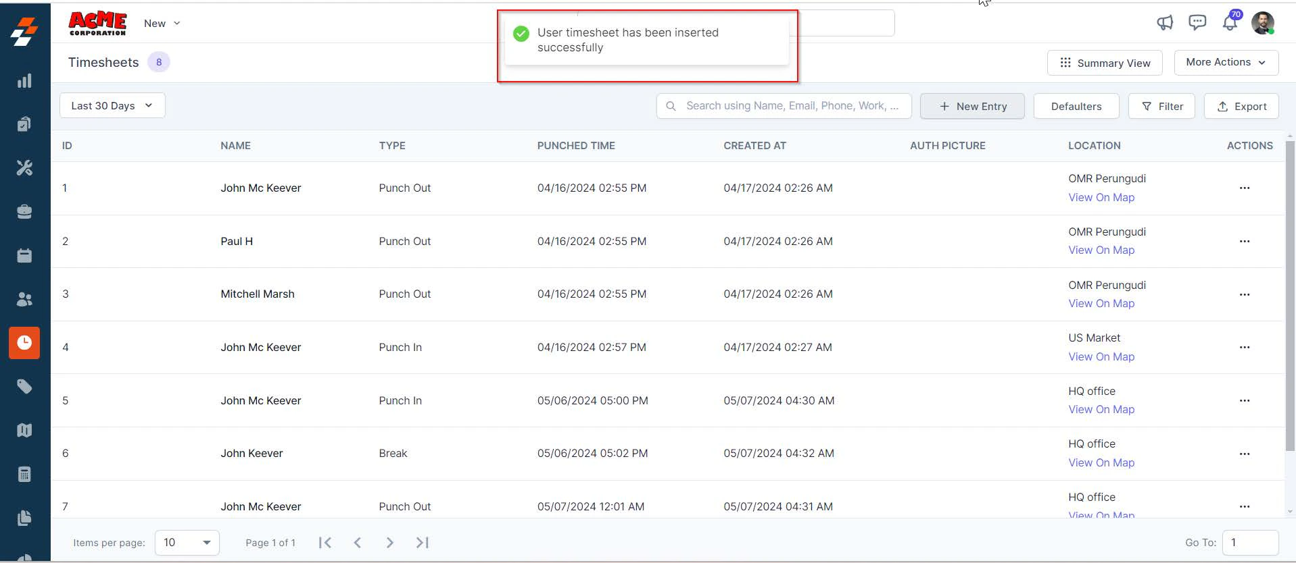1296x563 pixels.
Task: Open the Last 30 Days date filter
Action: (x=112, y=105)
